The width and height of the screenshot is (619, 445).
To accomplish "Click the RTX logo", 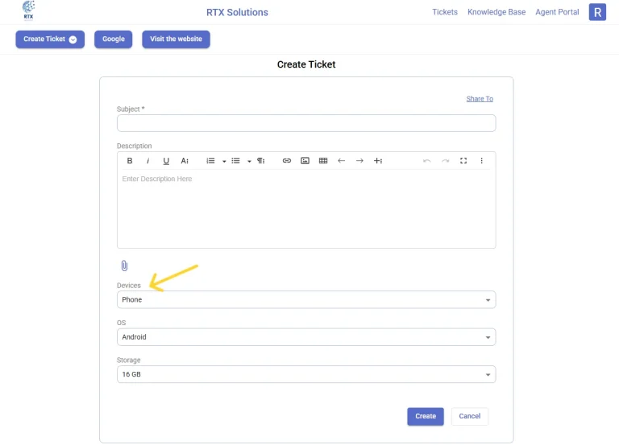I will tap(28, 10).
